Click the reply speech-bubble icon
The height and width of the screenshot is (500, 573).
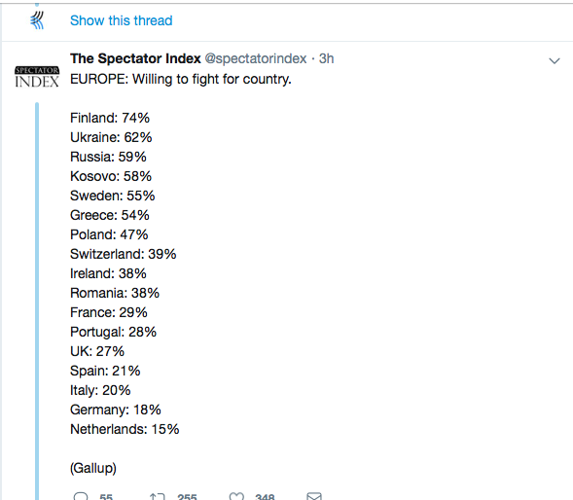[x=81, y=496]
